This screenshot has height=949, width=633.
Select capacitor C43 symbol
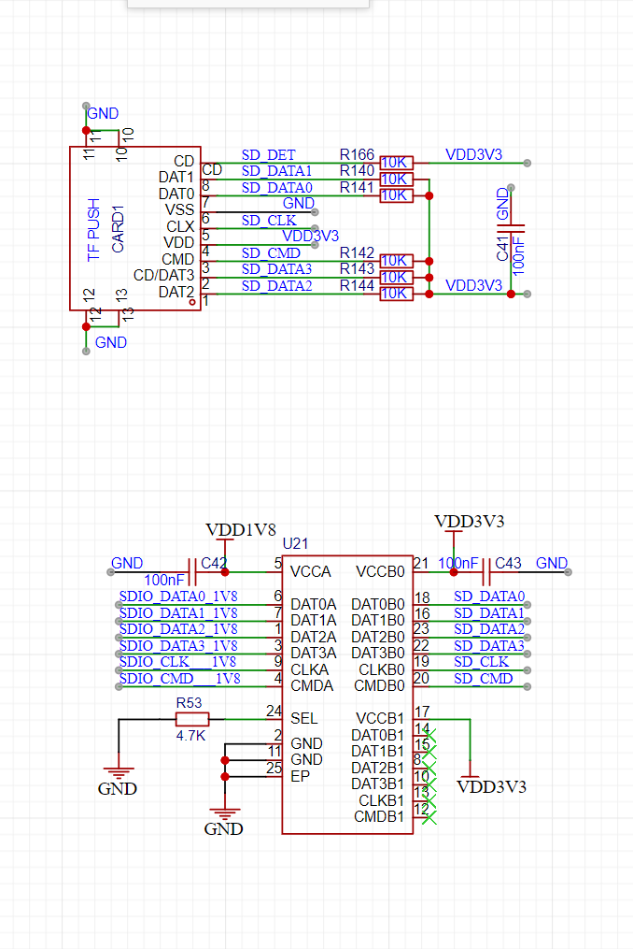pyautogui.click(x=486, y=571)
